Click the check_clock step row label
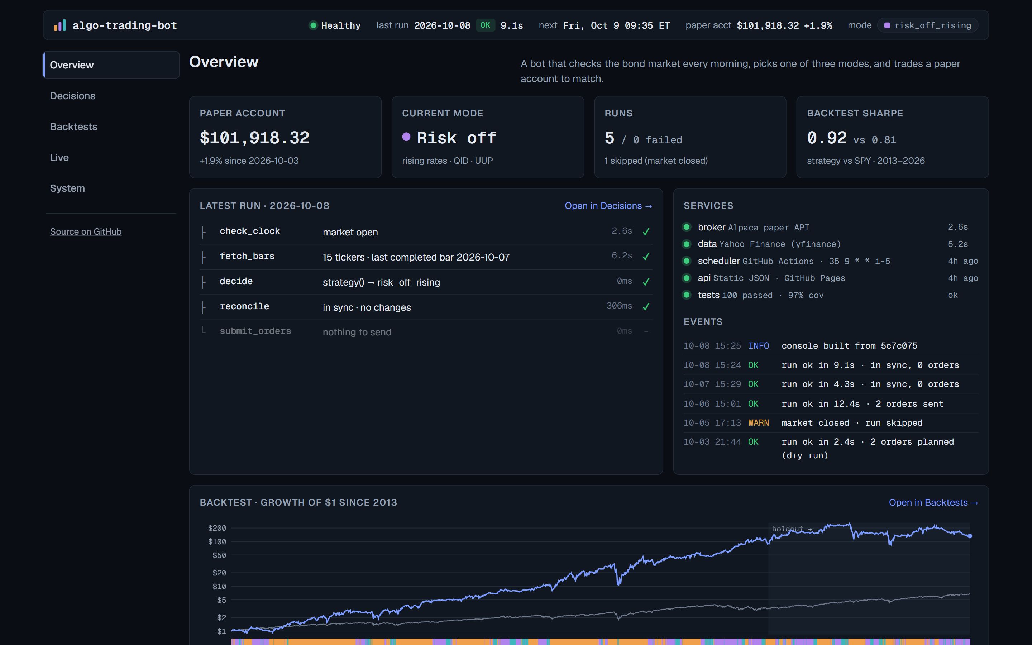Image resolution: width=1032 pixels, height=645 pixels. click(x=250, y=231)
